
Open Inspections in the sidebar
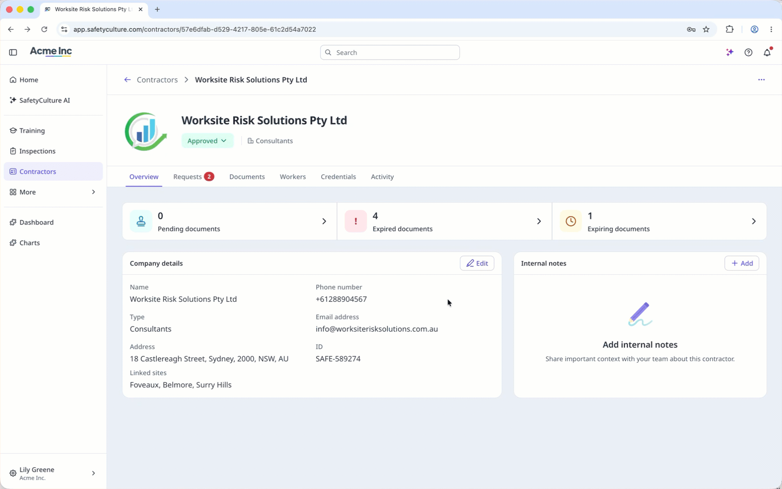53,151
